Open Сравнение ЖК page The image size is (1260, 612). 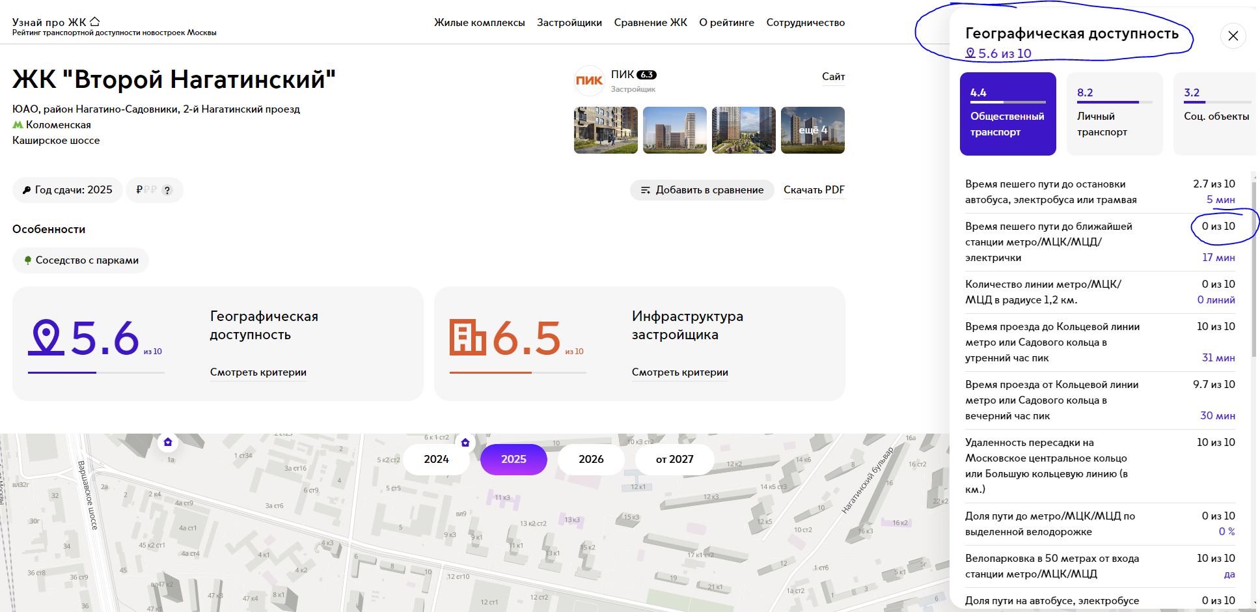click(651, 22)
